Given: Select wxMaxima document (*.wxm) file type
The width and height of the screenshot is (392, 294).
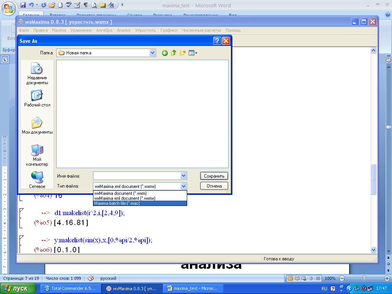Looking at the screenshot, I should [140, 193].
